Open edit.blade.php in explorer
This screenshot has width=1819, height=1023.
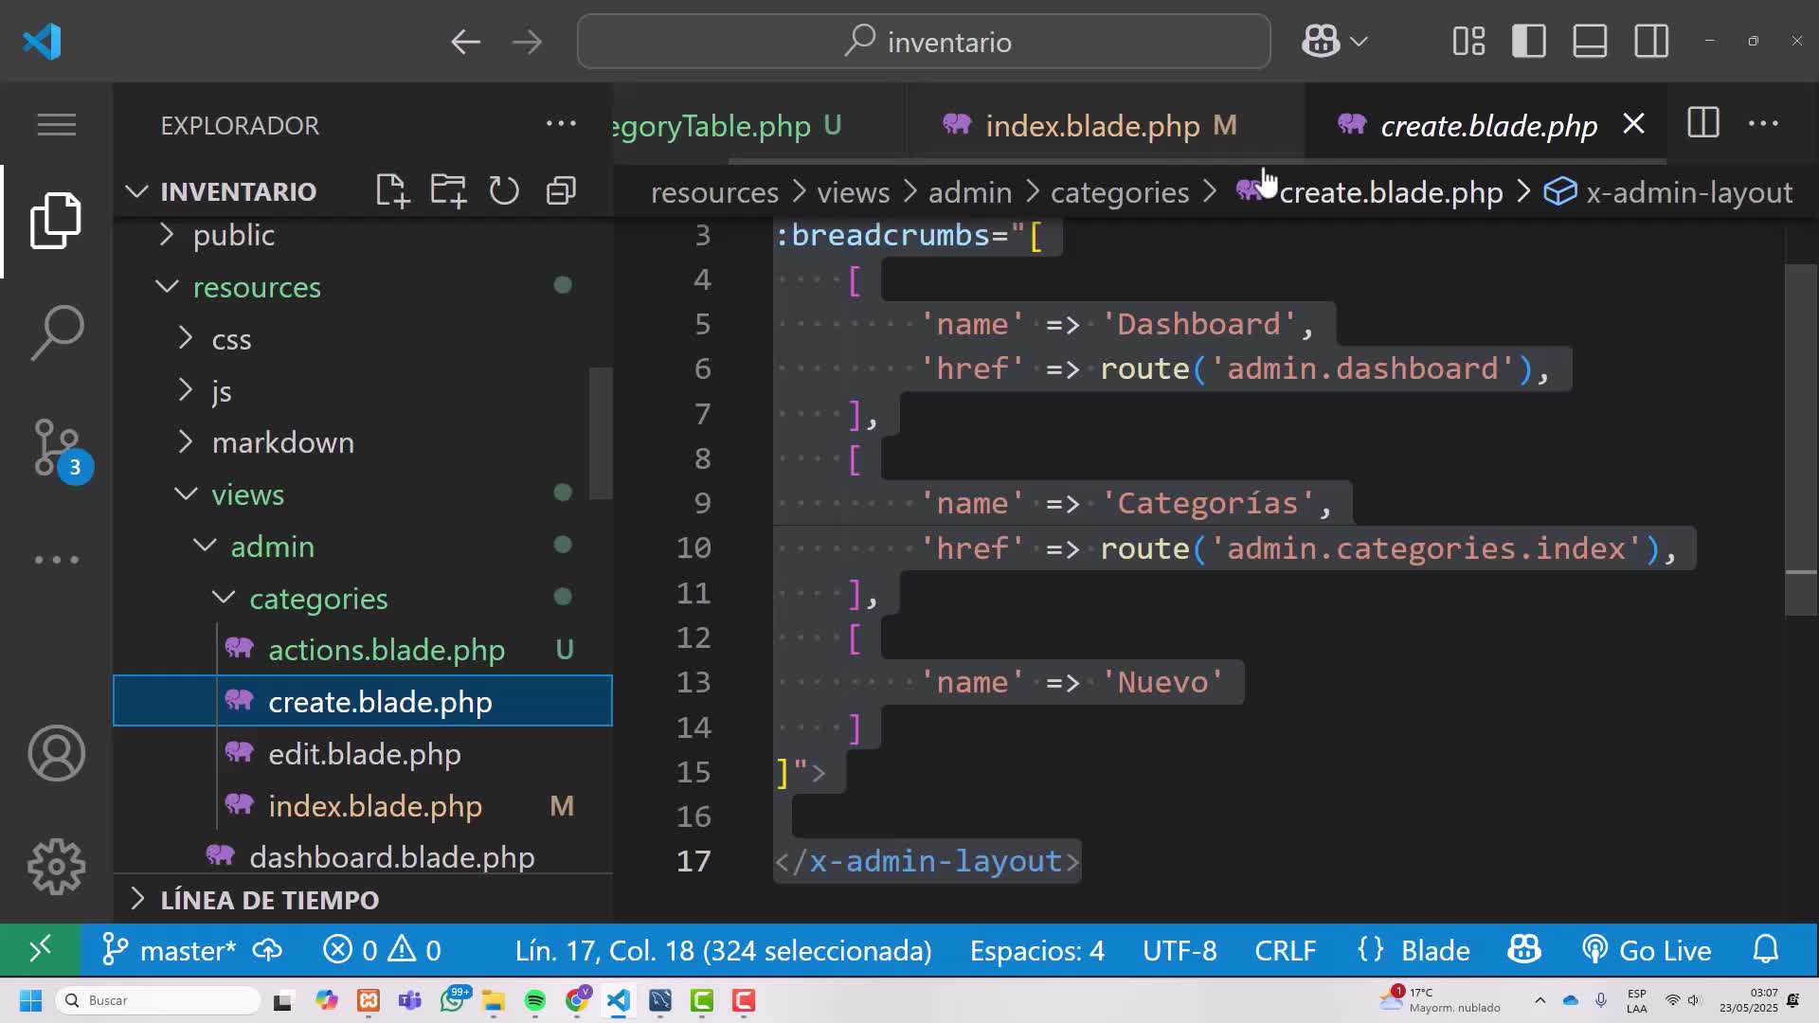point(365,754)
